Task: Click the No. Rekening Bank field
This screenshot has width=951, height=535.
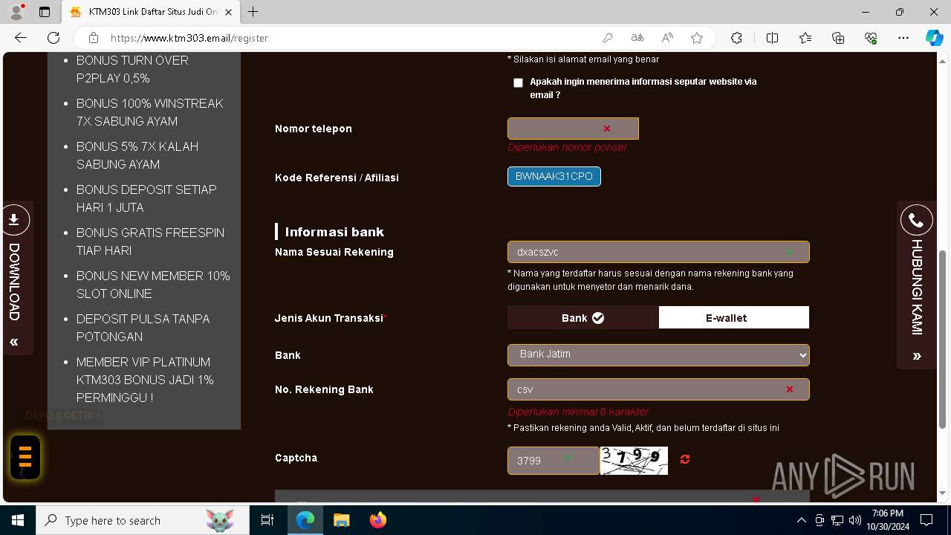Action: tap(658, 389)
